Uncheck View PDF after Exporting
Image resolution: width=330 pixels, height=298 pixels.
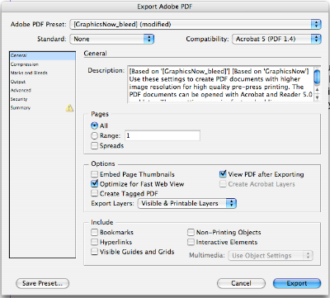point(223,174)
